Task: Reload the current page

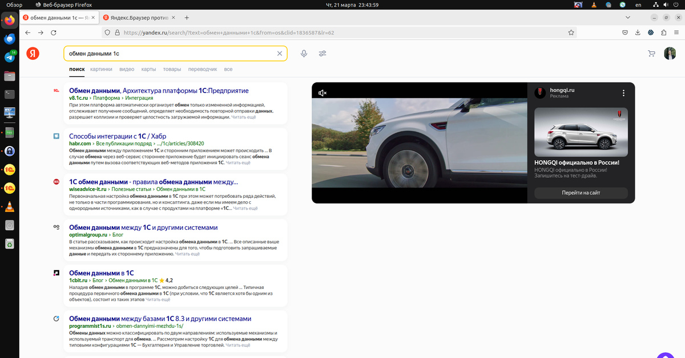Action: [54, 32]
